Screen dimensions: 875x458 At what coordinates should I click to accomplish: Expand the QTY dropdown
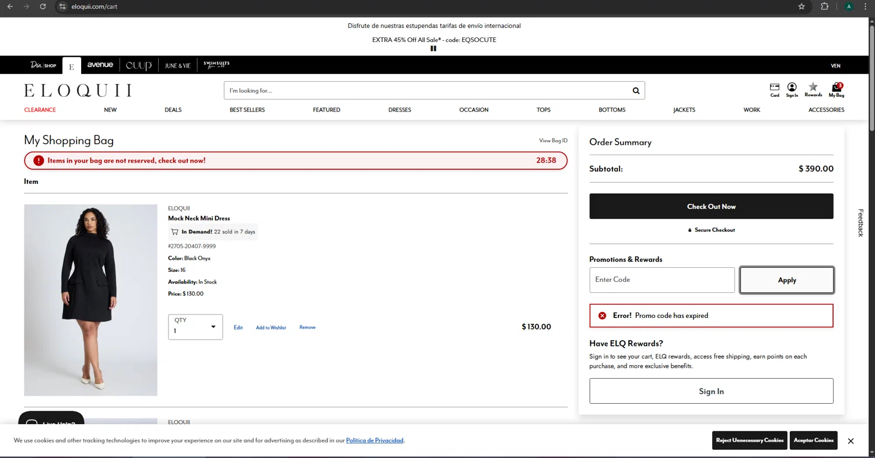pos(195,327)
